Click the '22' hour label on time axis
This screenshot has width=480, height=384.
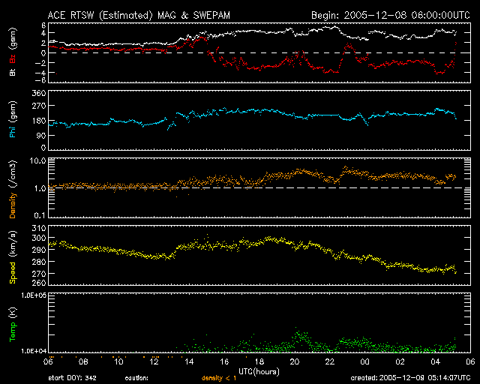[330, 362]
